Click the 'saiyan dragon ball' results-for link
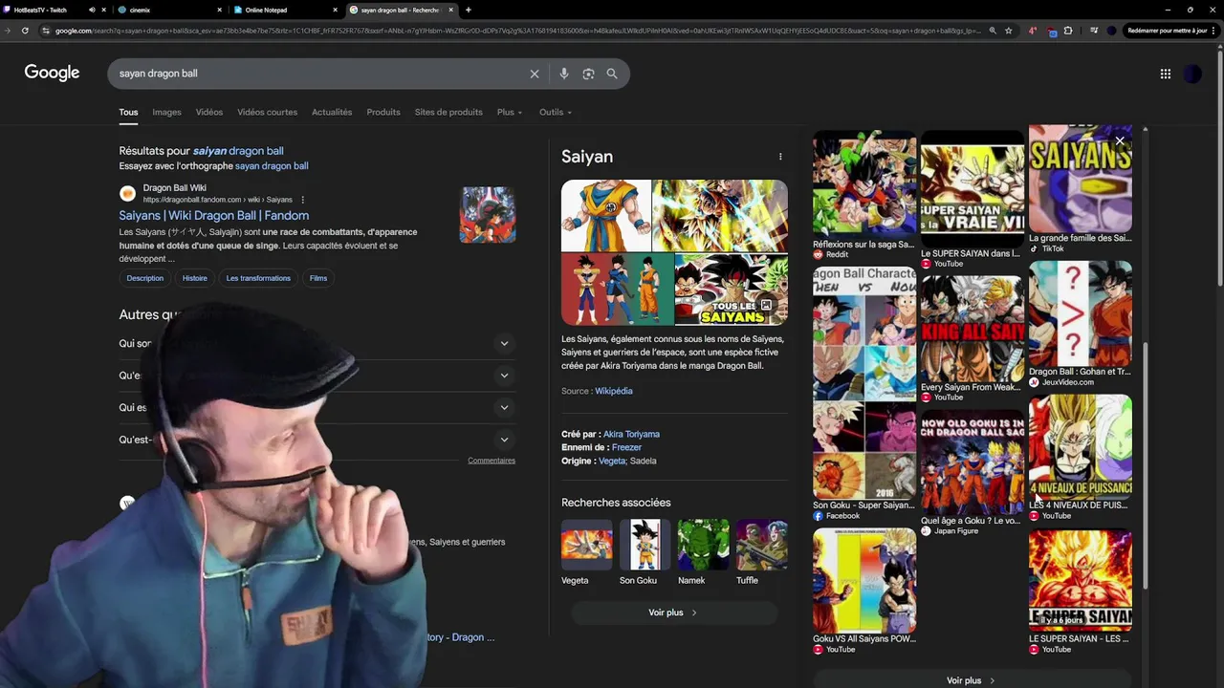1224x688 pixels. 238,151
